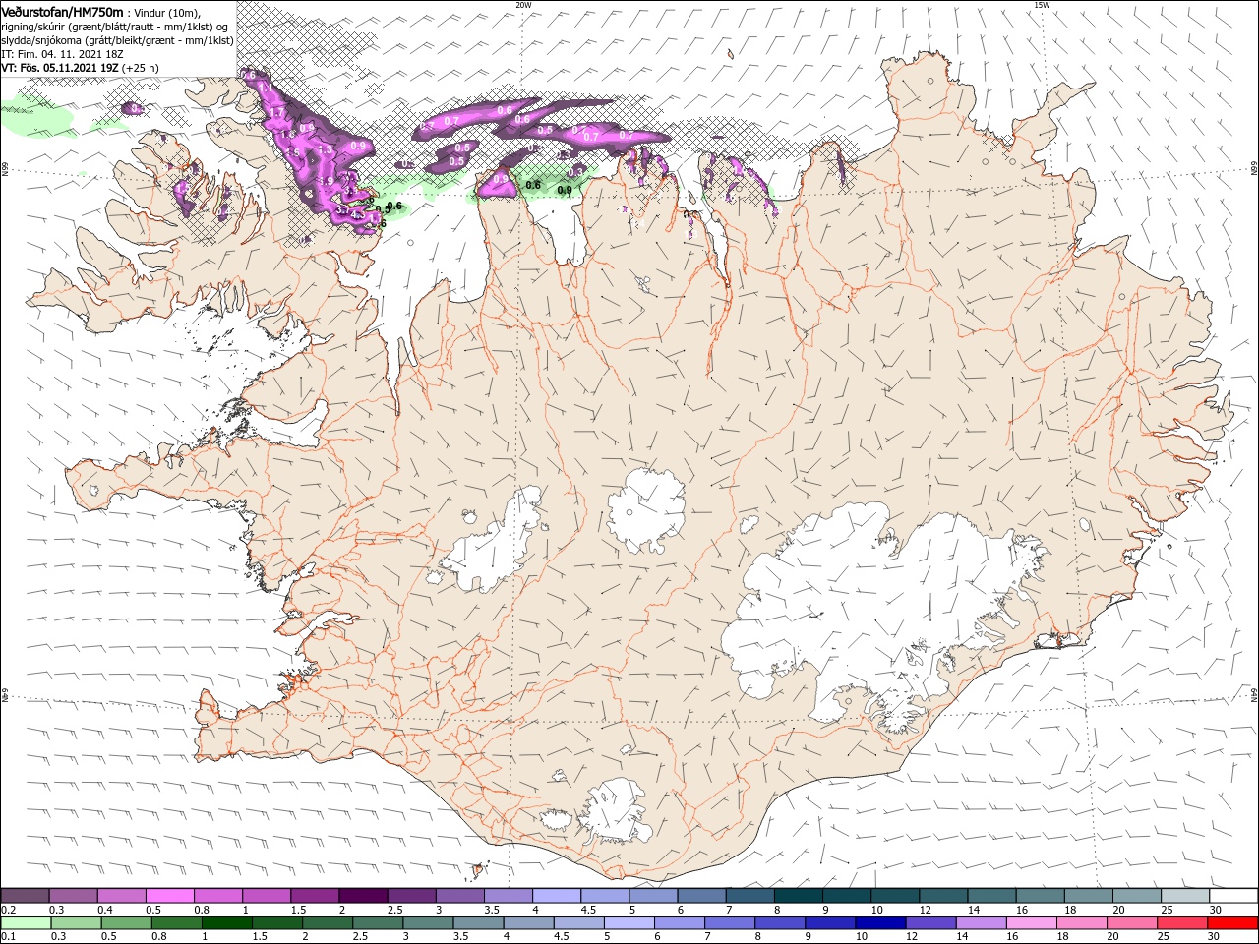The image size is (1259, 944).
Task: Select the 7–8 blue swatch on rain scale
Action: tap(731, 923)
